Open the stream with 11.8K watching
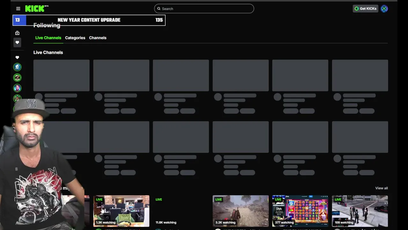Image resolution: width=408 pixels, height=230 pixels. point(181,211)
